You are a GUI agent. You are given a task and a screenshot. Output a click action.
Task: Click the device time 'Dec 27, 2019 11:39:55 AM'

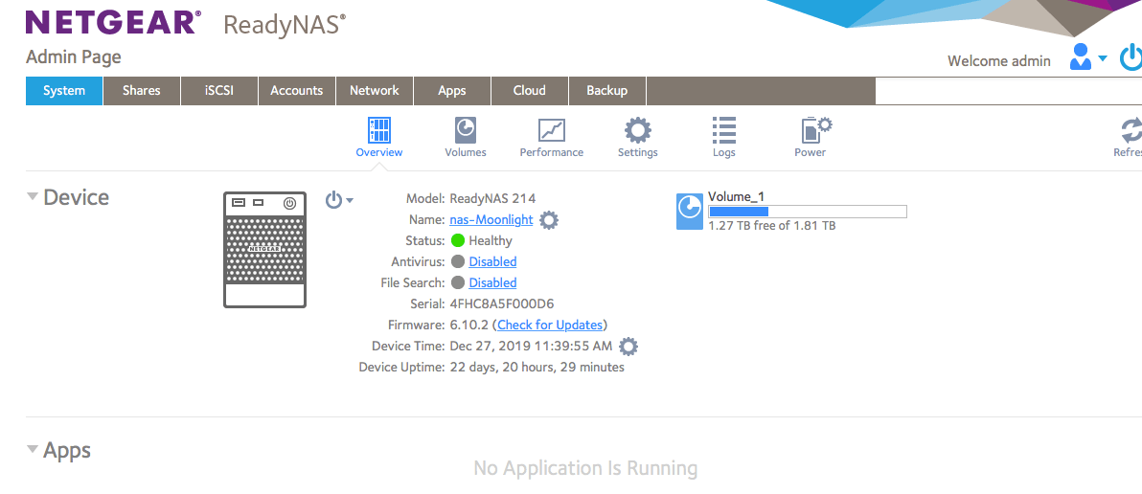coord(531,347)
